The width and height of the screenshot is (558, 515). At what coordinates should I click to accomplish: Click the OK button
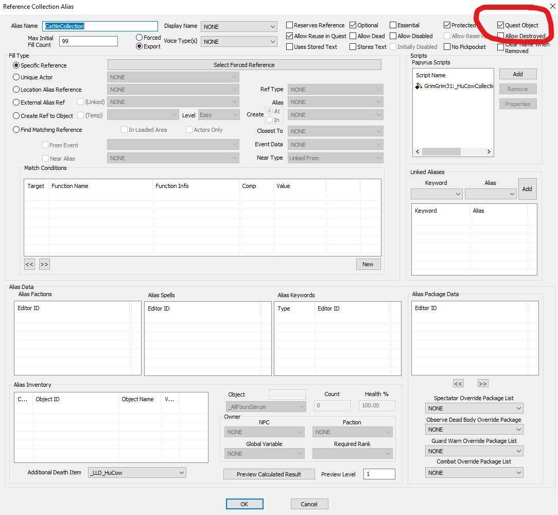245,504
